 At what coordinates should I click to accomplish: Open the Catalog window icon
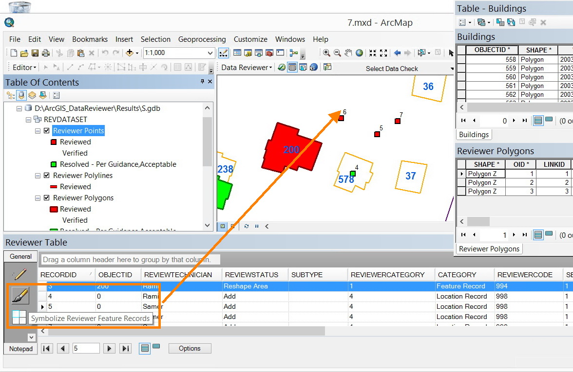(x=248, y=53)
